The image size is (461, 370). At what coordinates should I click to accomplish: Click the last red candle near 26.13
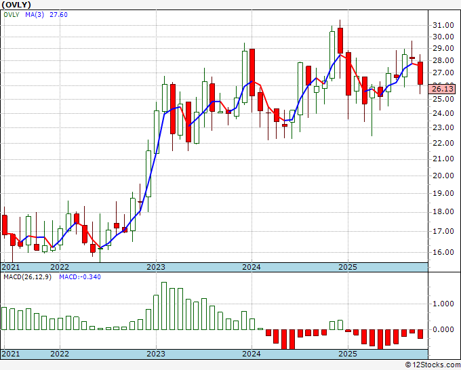(420, 73)
